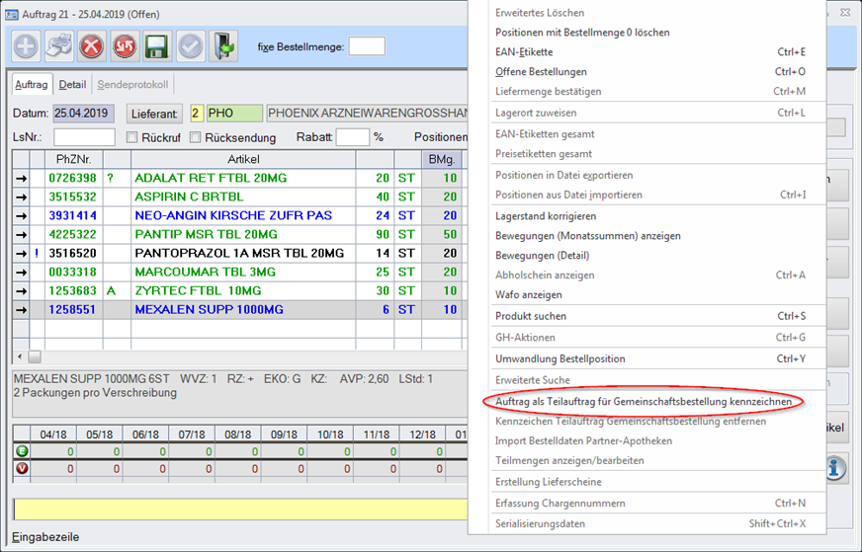The width and height of the screenshot is (862, 552).
Task: Click the exit door icon
Action: click(x=225, y=46)
